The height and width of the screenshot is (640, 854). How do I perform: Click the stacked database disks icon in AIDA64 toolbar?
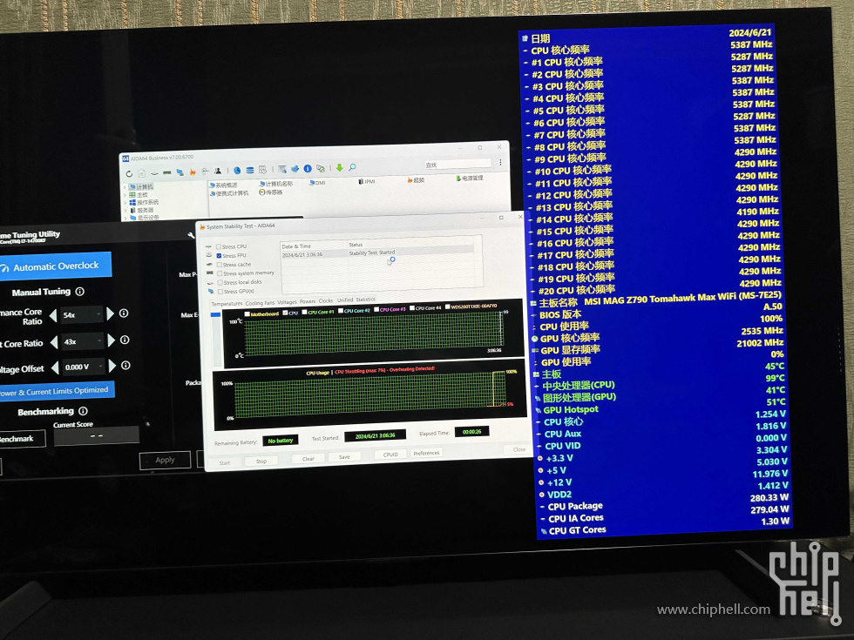pos(249,171)
